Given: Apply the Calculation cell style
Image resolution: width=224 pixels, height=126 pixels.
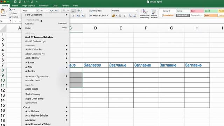Looking at the screenshot, I should pos(169,15).
